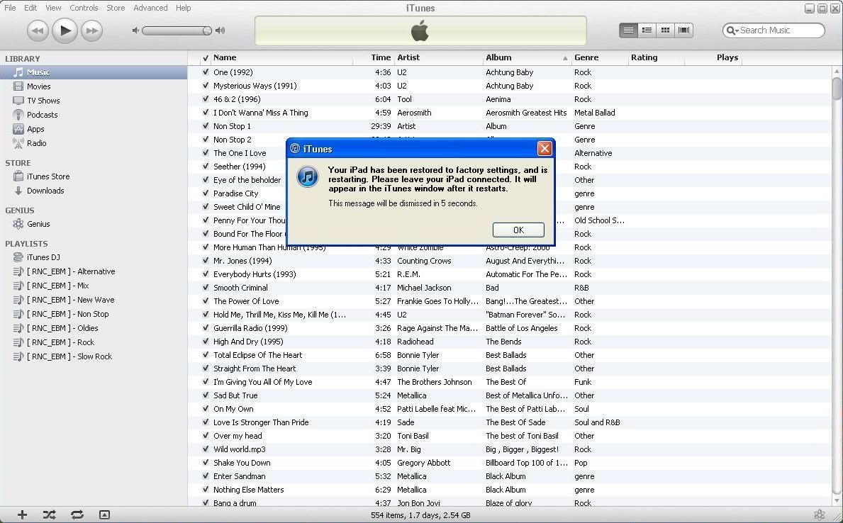The width and height of the screenshot is (843, 523).
Task: Uncheck the song 46 & 2 (1996)
Action: 206,99
